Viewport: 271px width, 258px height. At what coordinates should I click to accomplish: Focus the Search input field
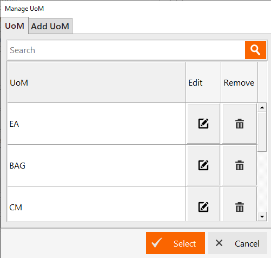click(x=126, y=50)
